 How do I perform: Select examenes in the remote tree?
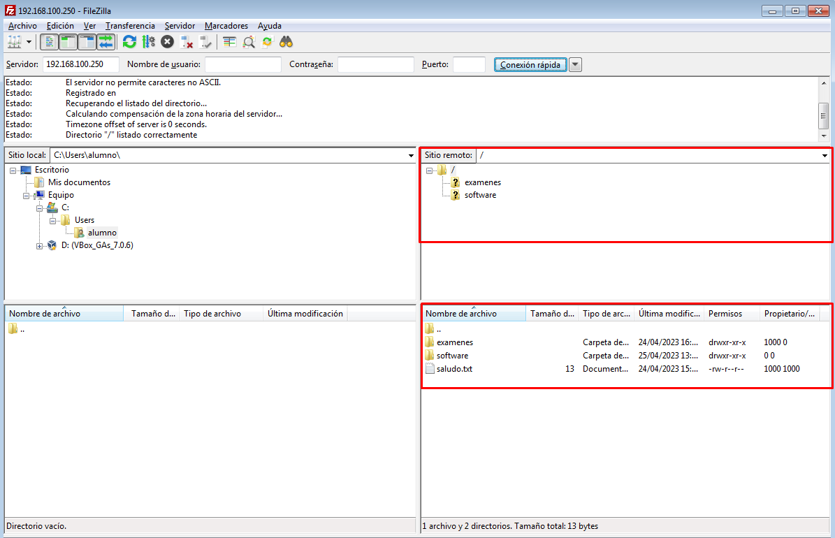(482, 182)
